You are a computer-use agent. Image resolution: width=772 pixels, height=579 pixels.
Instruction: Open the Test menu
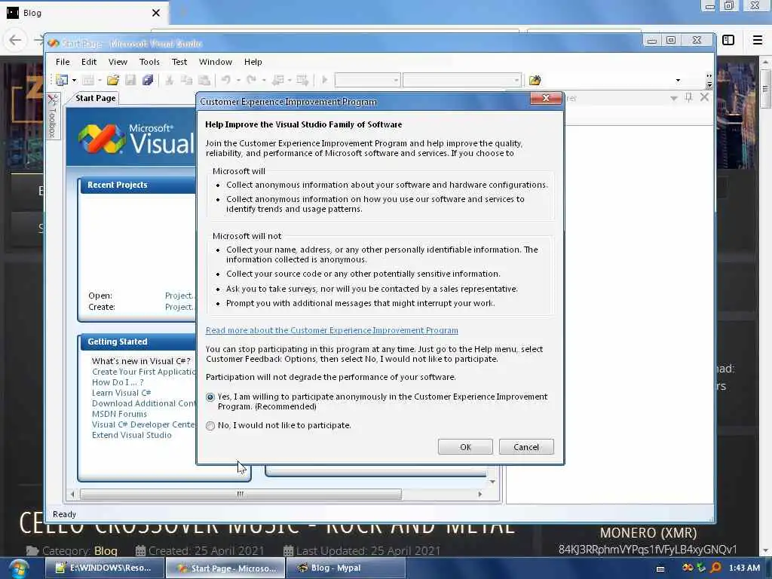point(179,62)
